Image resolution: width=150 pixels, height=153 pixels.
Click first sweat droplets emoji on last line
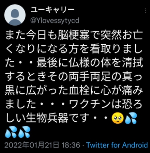[11, 132]
